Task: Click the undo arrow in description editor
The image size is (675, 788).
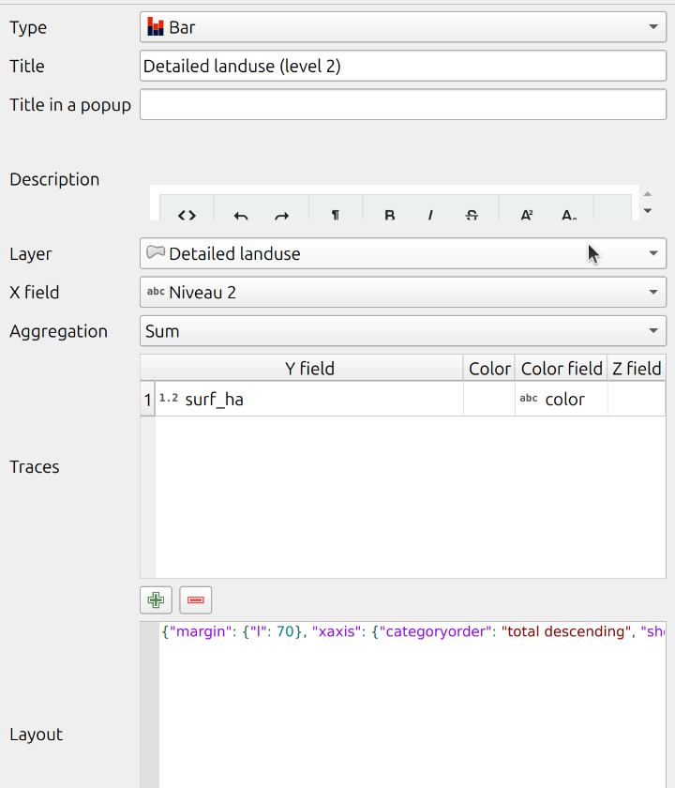Action: pyautogui.click(x=241, y=215)
